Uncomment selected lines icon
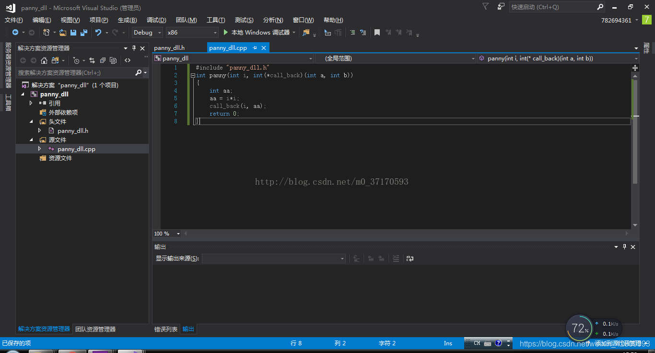Viewport: 655px width, 353px height. click(363, 33)
